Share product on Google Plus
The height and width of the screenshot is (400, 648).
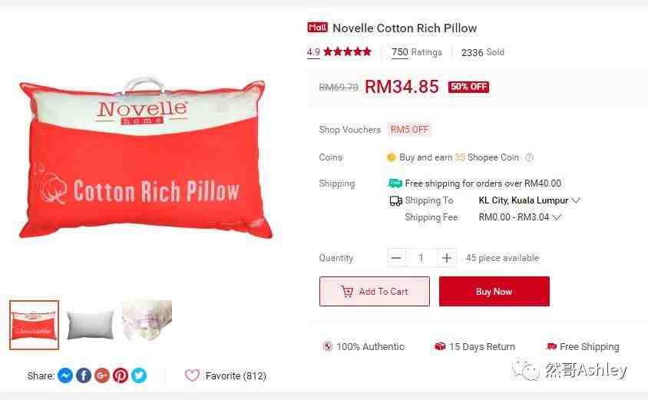pyautogui.click(x=102, y=375)
